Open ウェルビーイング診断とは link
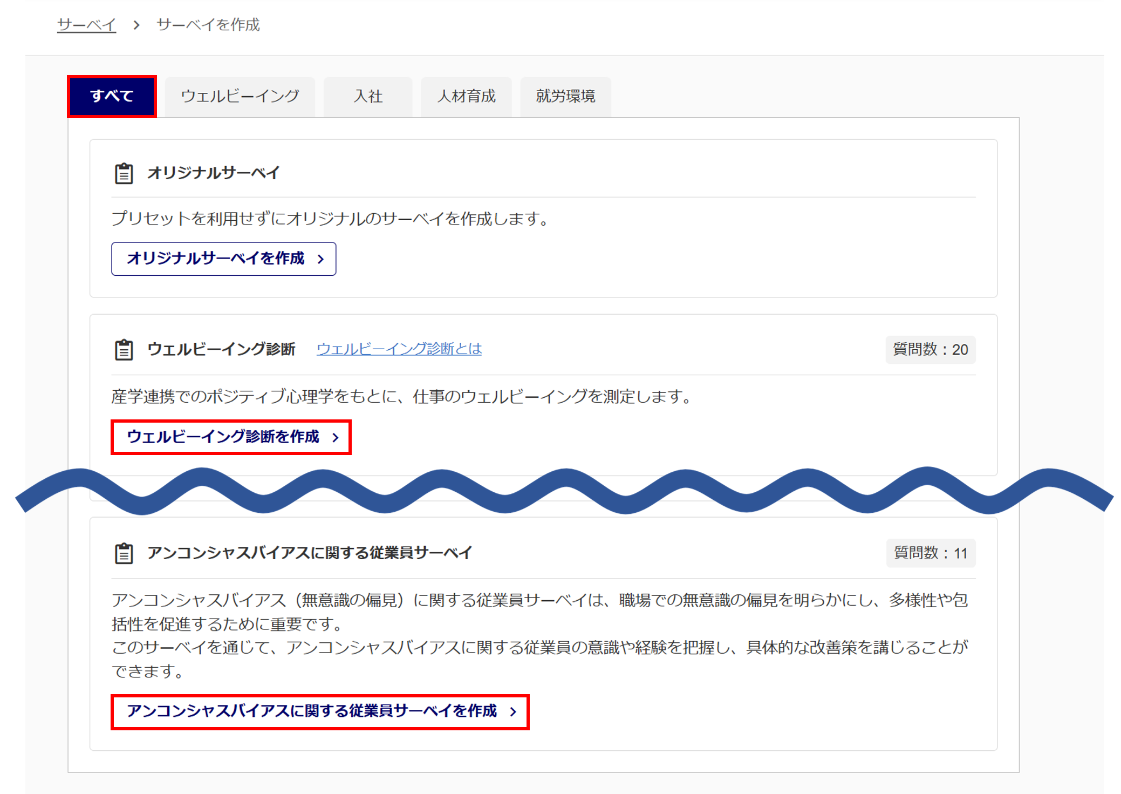The image size is (1121, 794). click(399, 349)
